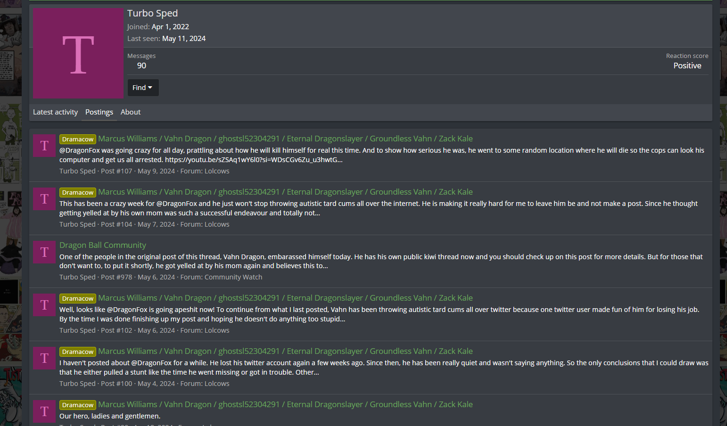Click the Turbo Sped username on the Post #978 entry
The width and height of the screenshot is (727, 426).
pos(77,277)
